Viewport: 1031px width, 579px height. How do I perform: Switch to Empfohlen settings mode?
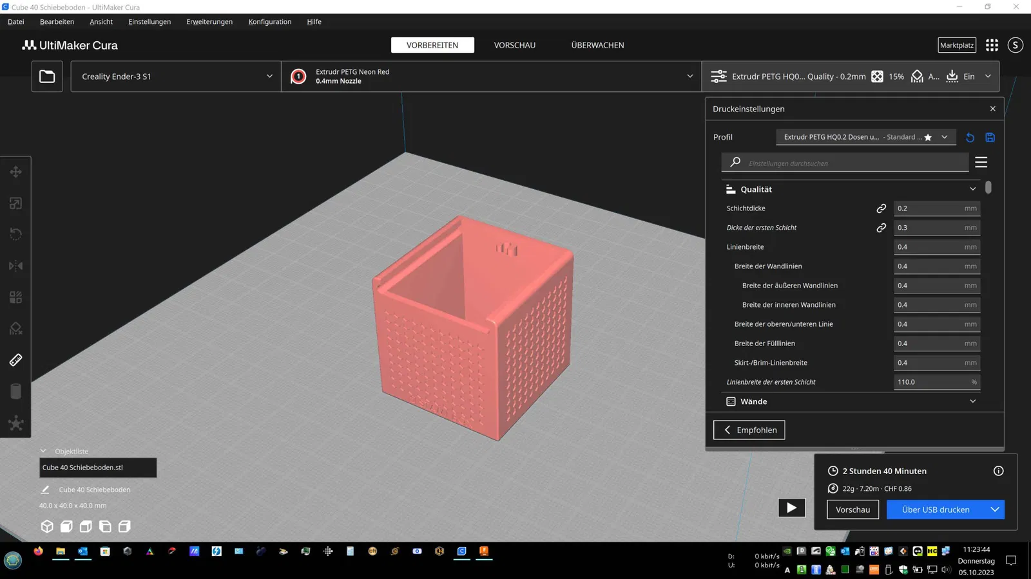(749, 430)
